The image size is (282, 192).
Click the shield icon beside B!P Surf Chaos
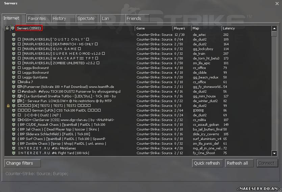(14, 139)
